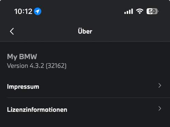Tap the divider line below Impressum
The width and height of the screenshot is (170, 127).
[x=88, y=97]
